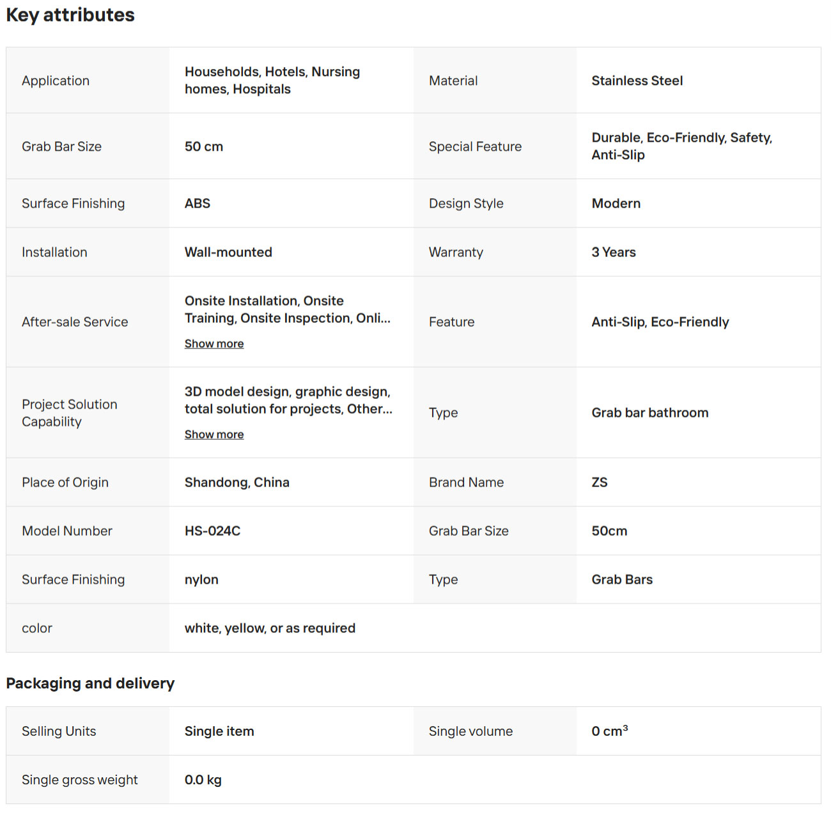Expand Project Solution Capability Show more link
This screenshot has height=815, width=831.
tap(214, 435)
